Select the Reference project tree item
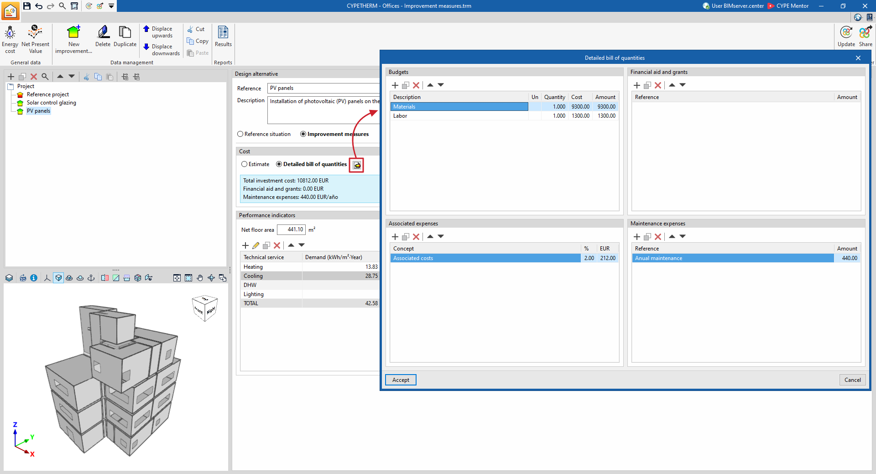Screen dimensions: 876x474 click(47, 94)
